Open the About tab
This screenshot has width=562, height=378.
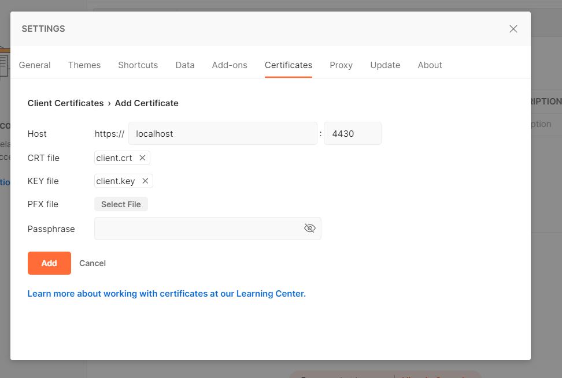point(430,65)
